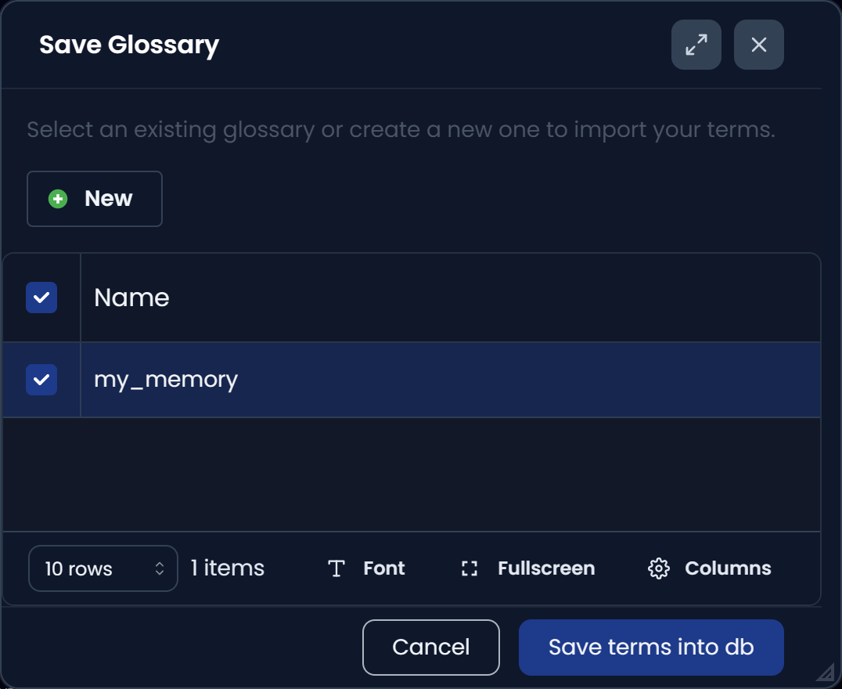The height and width of the screenshot is (689, 842).
Task: Click the green plus icon on New
Action: (x=57, y=198)
